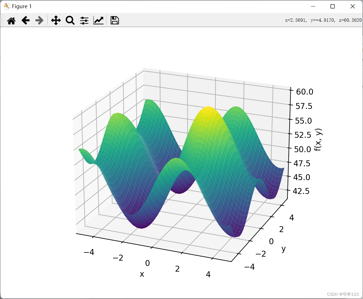Click the y-axis tick label 0
Screen dimensions: 363x299
tap(271, 241)
